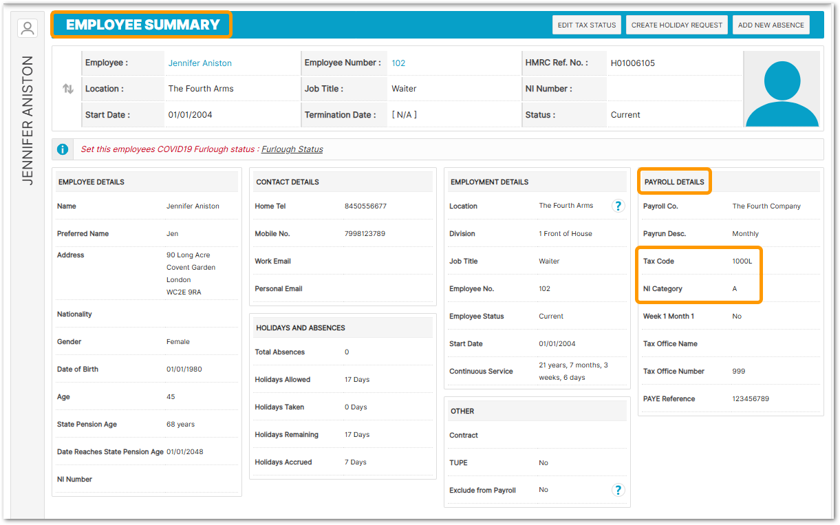Click Add New Absence button
Screen dimensions: 840x525
point(771,25)
